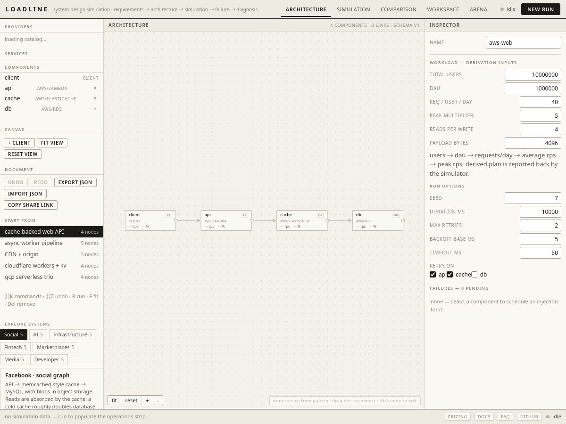The image size is (566, 424).
Task: Click zoom in plus on canvas
Action: pyautogui.click(x=147, y=400)
